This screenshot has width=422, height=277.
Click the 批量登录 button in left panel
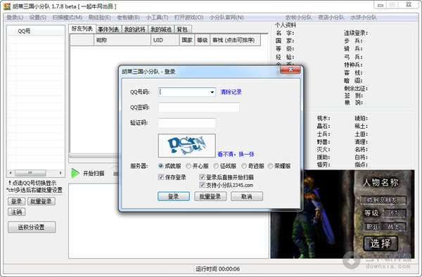click(41, 201)
